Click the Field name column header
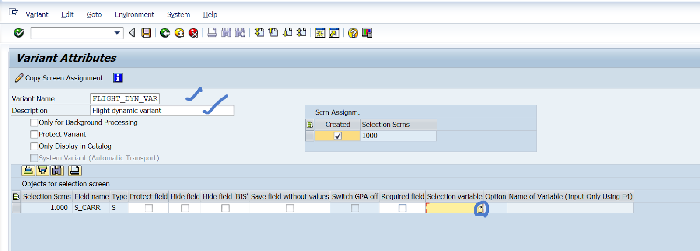Screen dimensions: 700x251 (x=91, y=197)
